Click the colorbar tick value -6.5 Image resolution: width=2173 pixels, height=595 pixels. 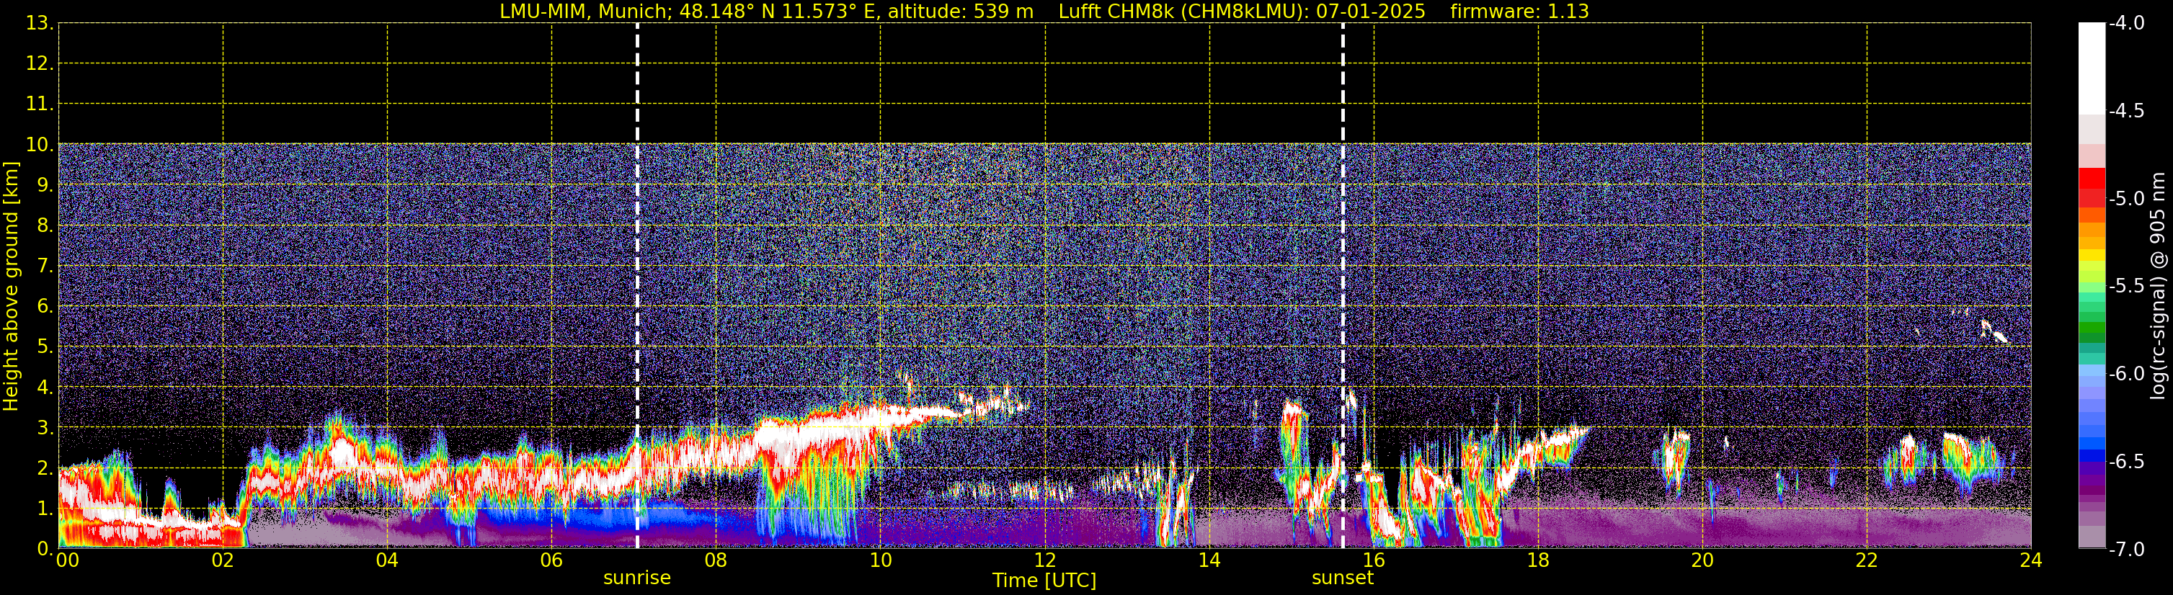(x=2125, y=462)
